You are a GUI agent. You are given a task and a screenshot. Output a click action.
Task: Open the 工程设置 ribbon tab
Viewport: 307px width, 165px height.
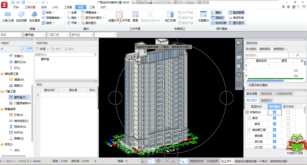[x=30, y=7]
